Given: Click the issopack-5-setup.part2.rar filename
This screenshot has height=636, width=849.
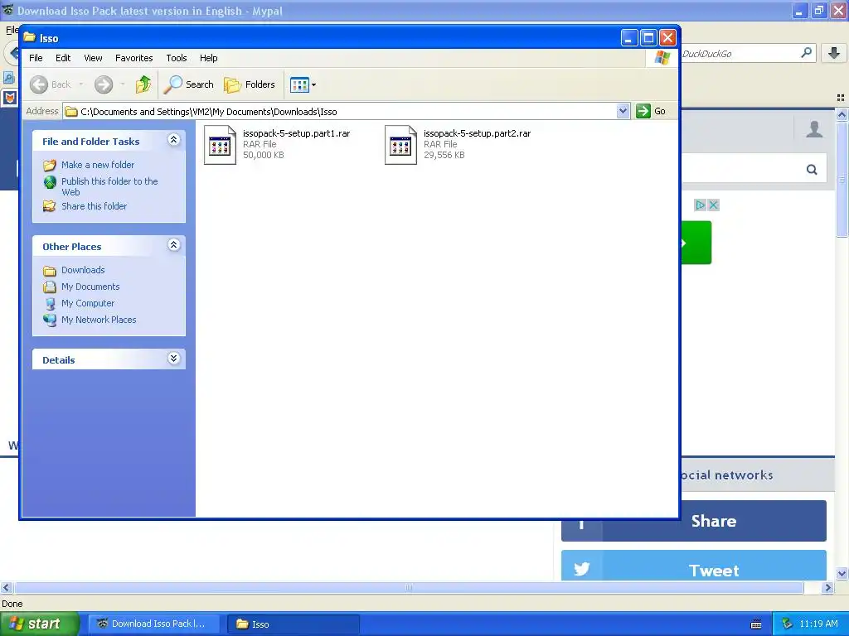Looking at the screenshot, I should click(477, 133).
